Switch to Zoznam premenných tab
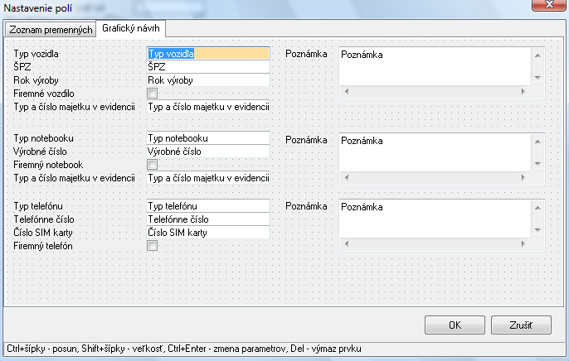 coord(49,30)
